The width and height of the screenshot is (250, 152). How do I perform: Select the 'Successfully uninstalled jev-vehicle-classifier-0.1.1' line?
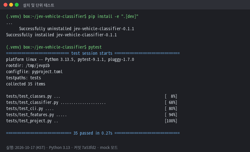pyautogui.click(x=77, y=29)
